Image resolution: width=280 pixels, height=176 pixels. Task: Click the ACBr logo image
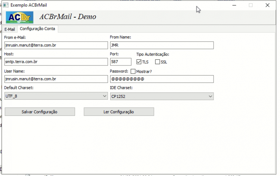point(19,18)
